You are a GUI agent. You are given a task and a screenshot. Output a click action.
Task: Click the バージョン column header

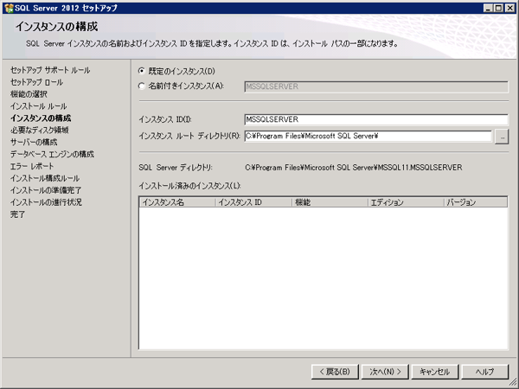(x=476, y=202)
